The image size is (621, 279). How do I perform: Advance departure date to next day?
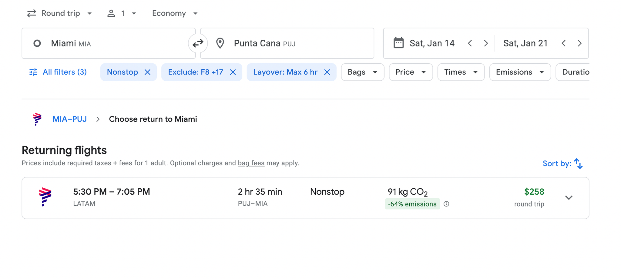(x=486, y=43)
